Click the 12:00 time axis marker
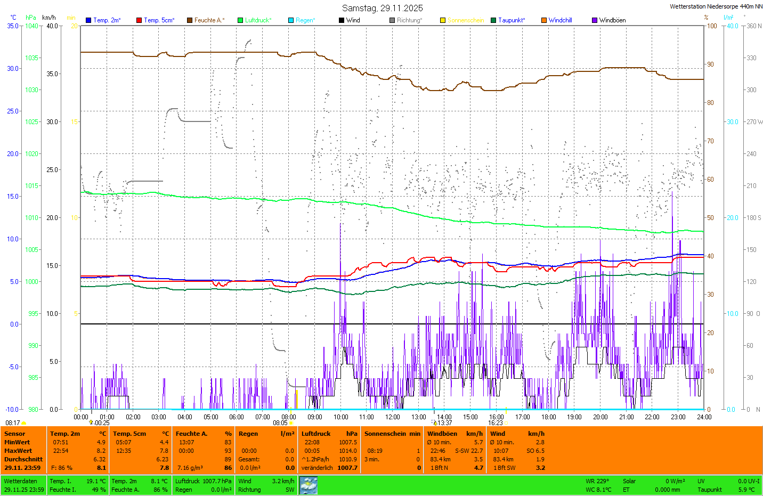763x496 pixels. click(393, 417)
